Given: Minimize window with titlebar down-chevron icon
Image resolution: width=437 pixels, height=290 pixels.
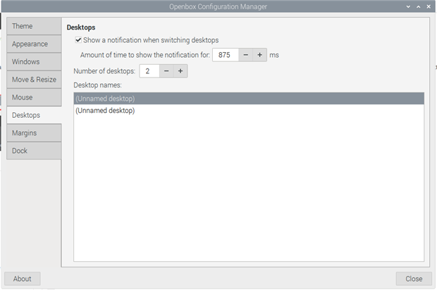Looking at the screenshot, I should pos(408,6).
